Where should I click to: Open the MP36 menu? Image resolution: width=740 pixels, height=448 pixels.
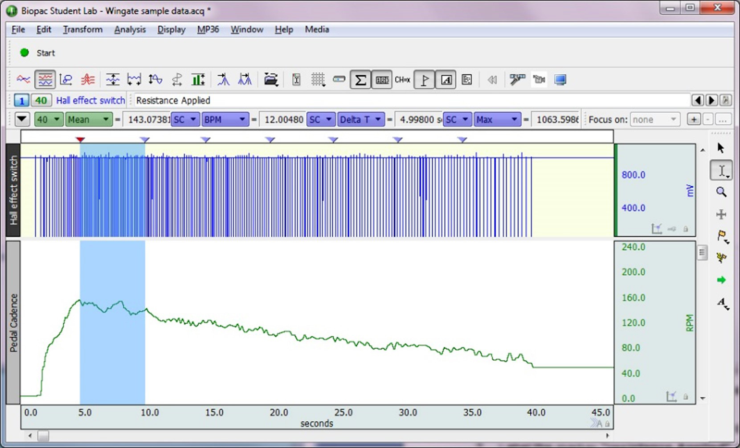point(208,29)
